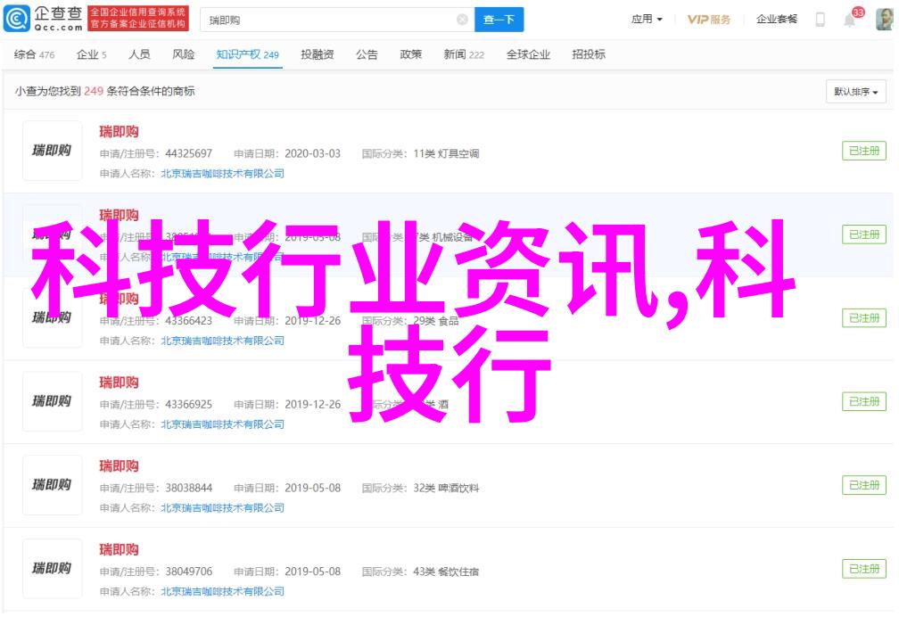The width and height of the screenshot is (899, 617).
Task: Switch to the 招投标 tab
Action: (589, 54)
